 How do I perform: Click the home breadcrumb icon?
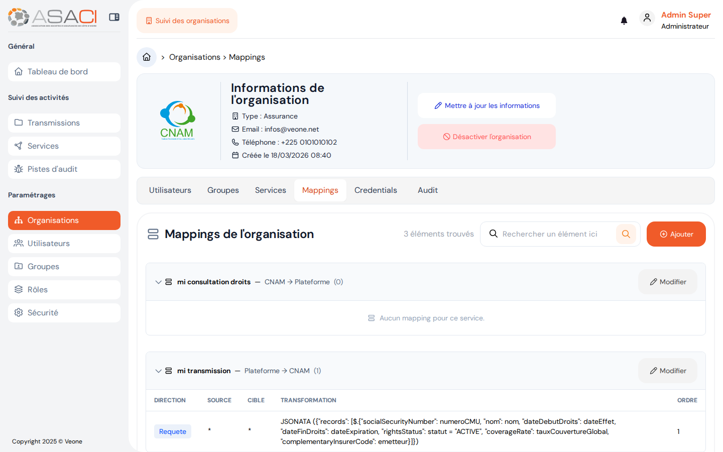pos(146,57)
